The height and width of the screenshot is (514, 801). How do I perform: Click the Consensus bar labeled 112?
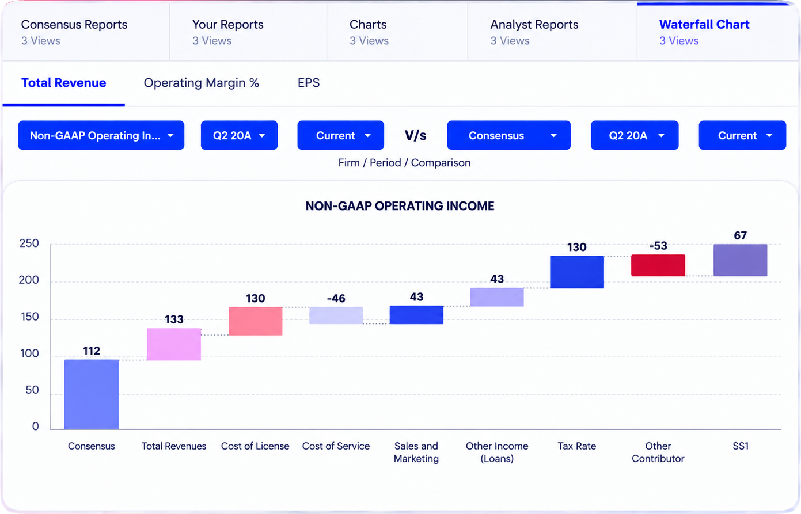[92, 394]
